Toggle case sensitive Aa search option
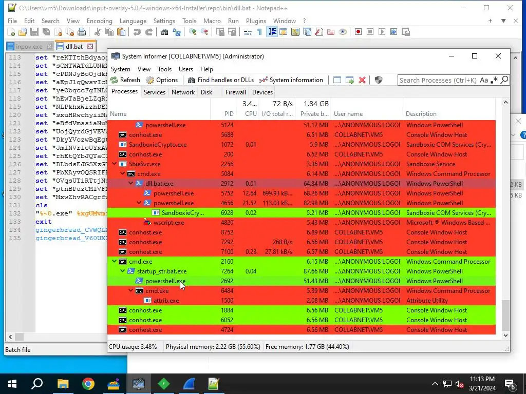 click(484, 80)
